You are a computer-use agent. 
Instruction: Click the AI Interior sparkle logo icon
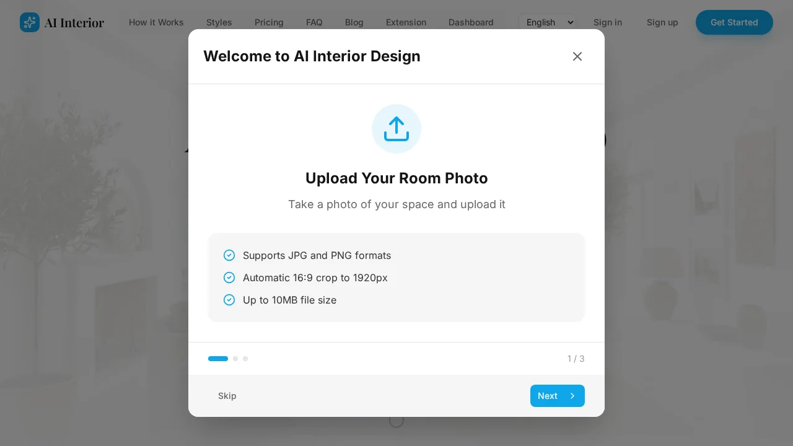pos(30,22)
